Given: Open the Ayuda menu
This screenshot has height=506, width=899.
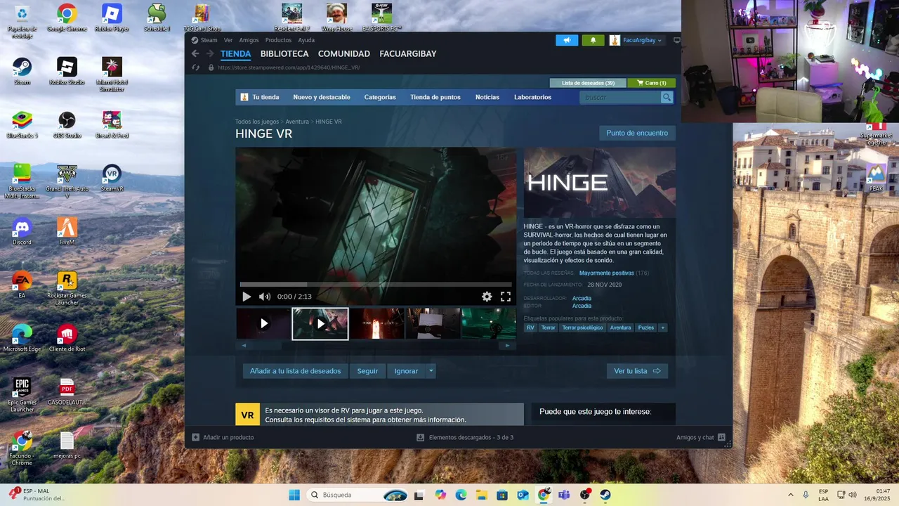Looking at the screenshot, I should click(306, 40).
